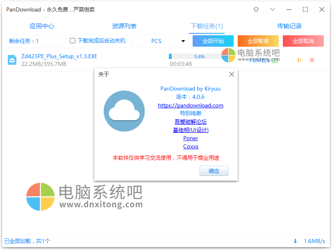The width and height of the screenshot is (332, 250).
Task: Click the 22.2MB/395.7MB size text
Action: 44,64
